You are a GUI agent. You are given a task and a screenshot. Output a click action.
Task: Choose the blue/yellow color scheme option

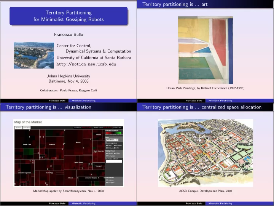(107, 182)
